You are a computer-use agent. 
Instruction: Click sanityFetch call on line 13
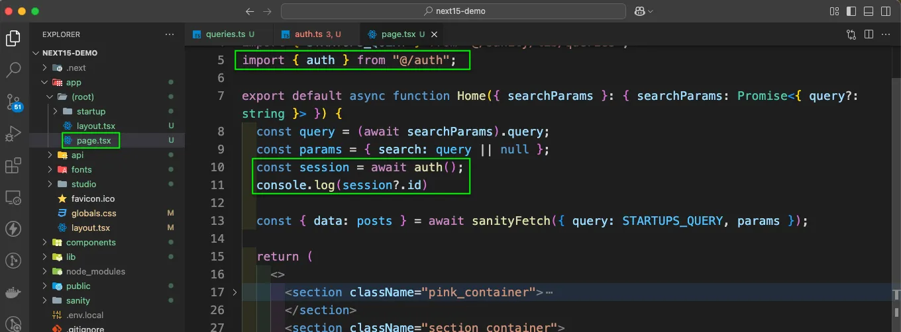tap(509, 221)
